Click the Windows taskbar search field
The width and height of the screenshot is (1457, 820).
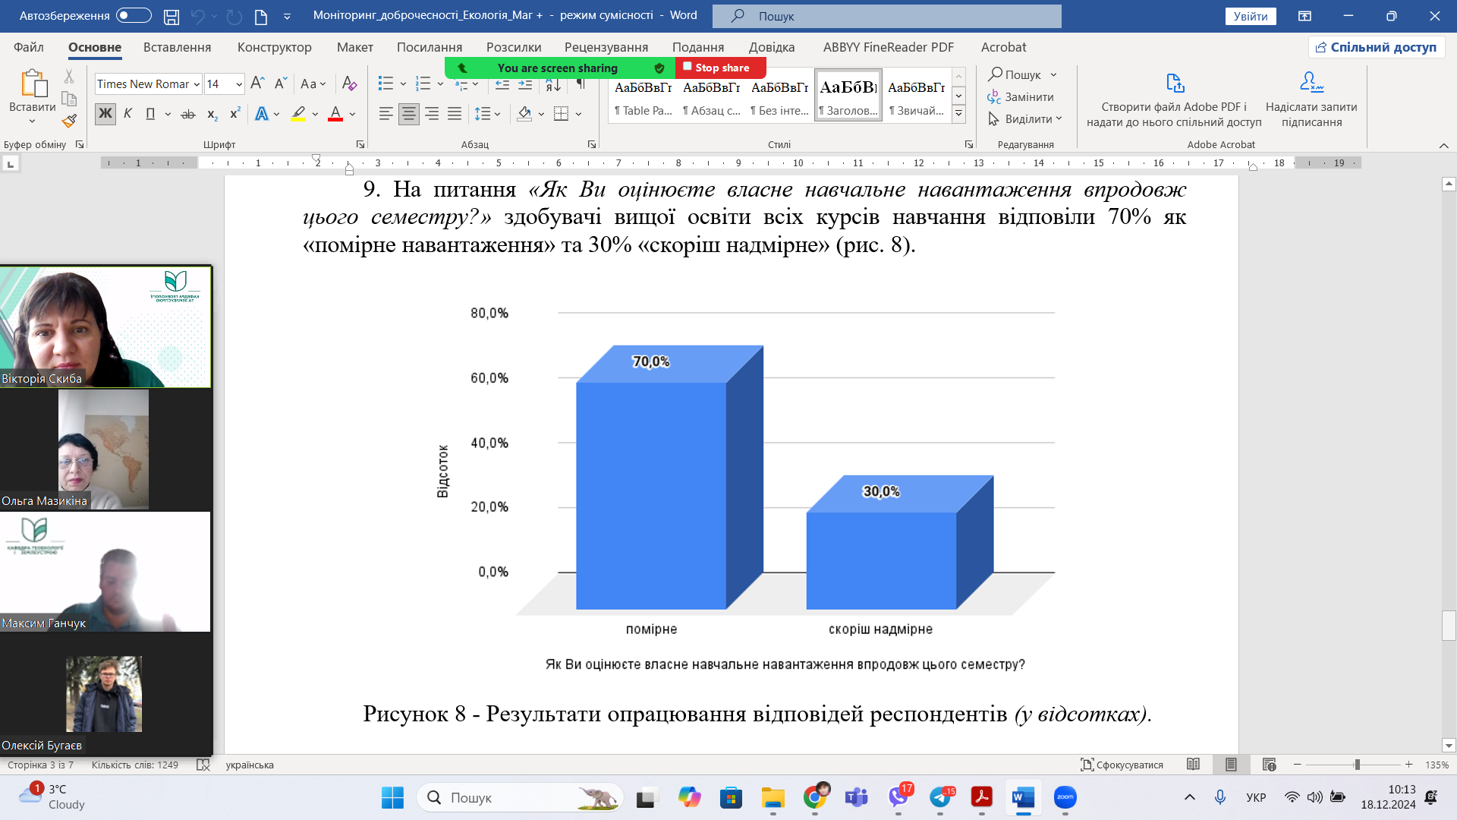point(520,797)
